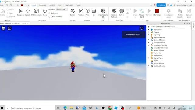
Task: Open Task View on taskbar
Action: (x=58, y=108)
